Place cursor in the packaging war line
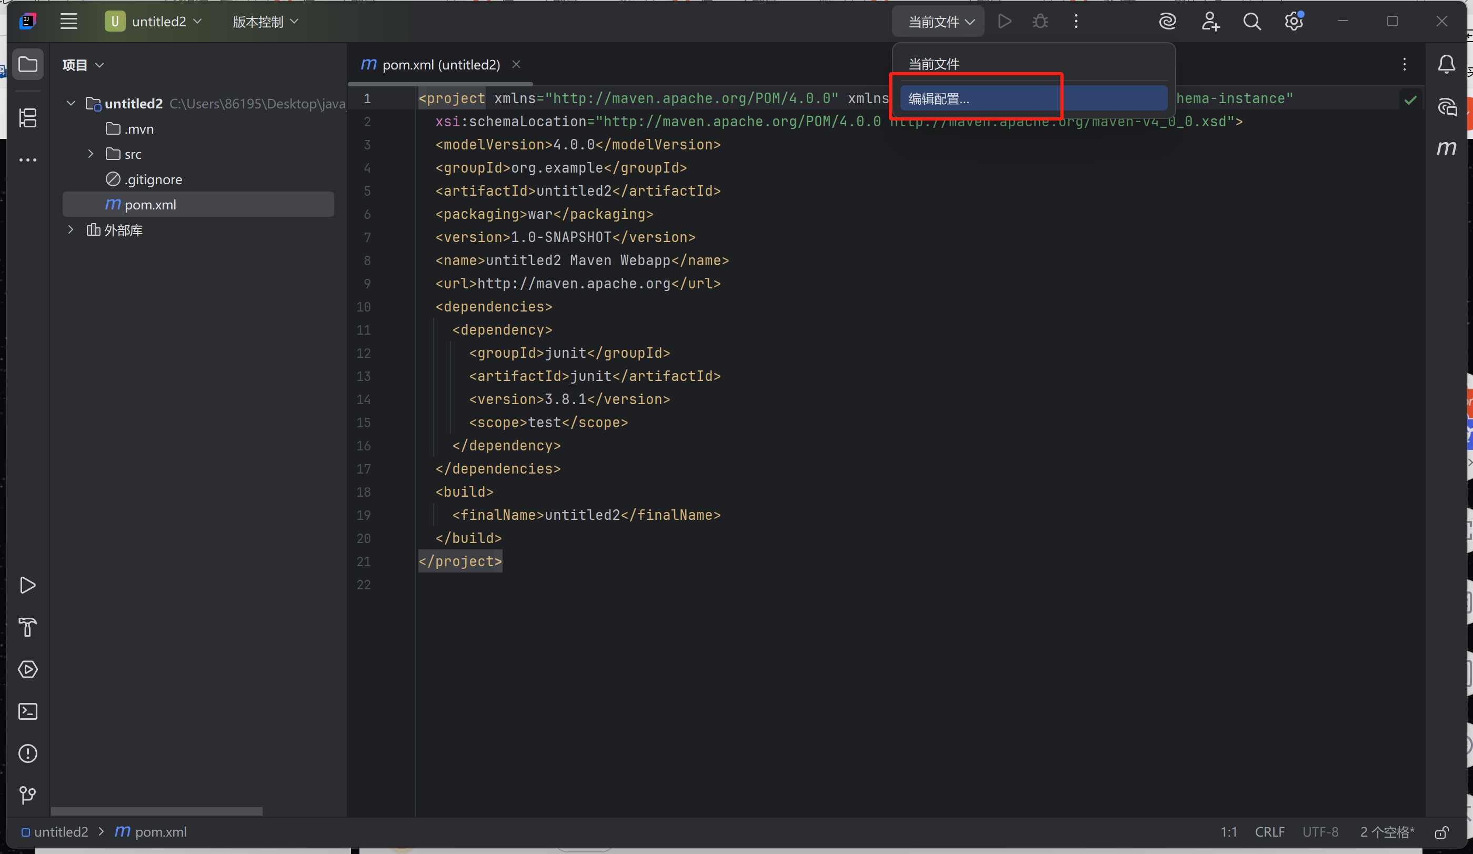 click(x=544, y=215)
